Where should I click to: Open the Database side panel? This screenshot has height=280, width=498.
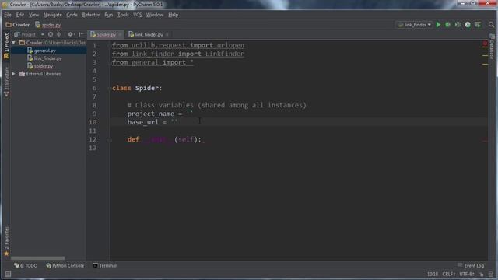click(x=492, y=47)
